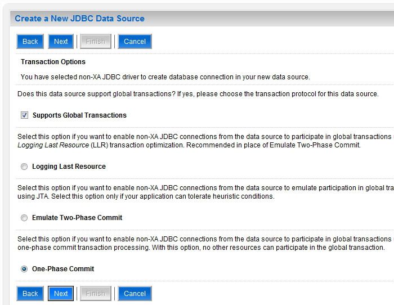Click the top Back button
Image resolution: width=394 pixels, height=305 pixels.
click(x=30, y=42)
